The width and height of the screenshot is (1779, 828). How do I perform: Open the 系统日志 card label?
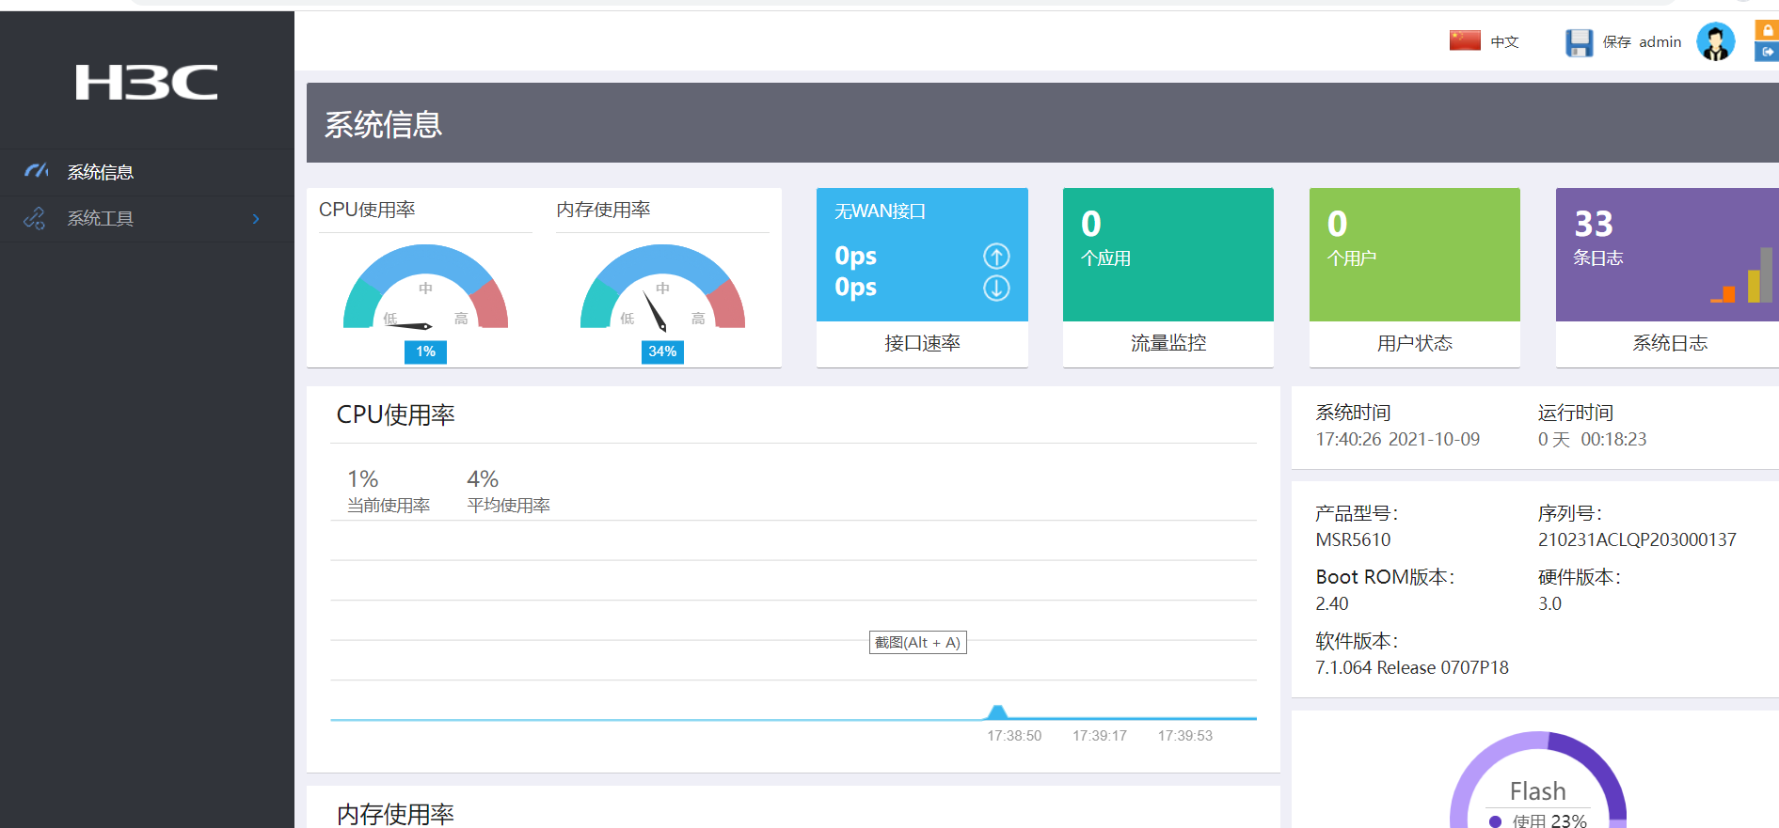1670,343
